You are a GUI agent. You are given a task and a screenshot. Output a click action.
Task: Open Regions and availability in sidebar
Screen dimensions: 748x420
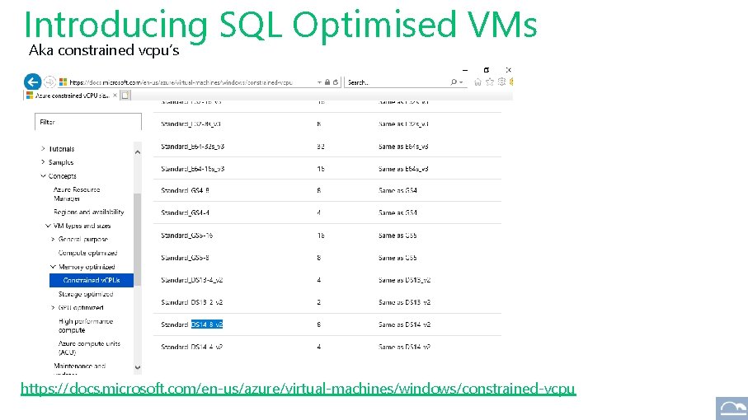click(x=89, y=212)
